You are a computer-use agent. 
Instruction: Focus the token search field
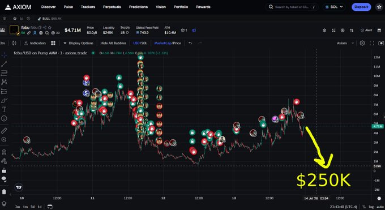pos(292,7)
